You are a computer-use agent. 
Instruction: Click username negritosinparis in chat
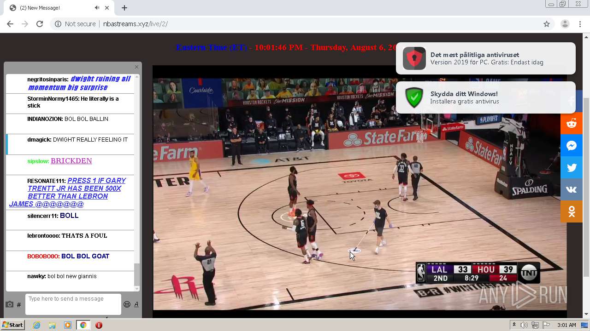47,80
